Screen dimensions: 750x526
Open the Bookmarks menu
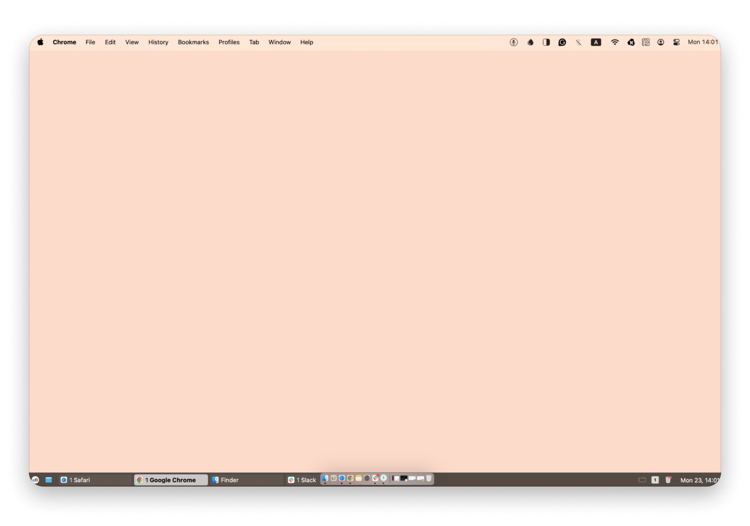coord(193,42)
